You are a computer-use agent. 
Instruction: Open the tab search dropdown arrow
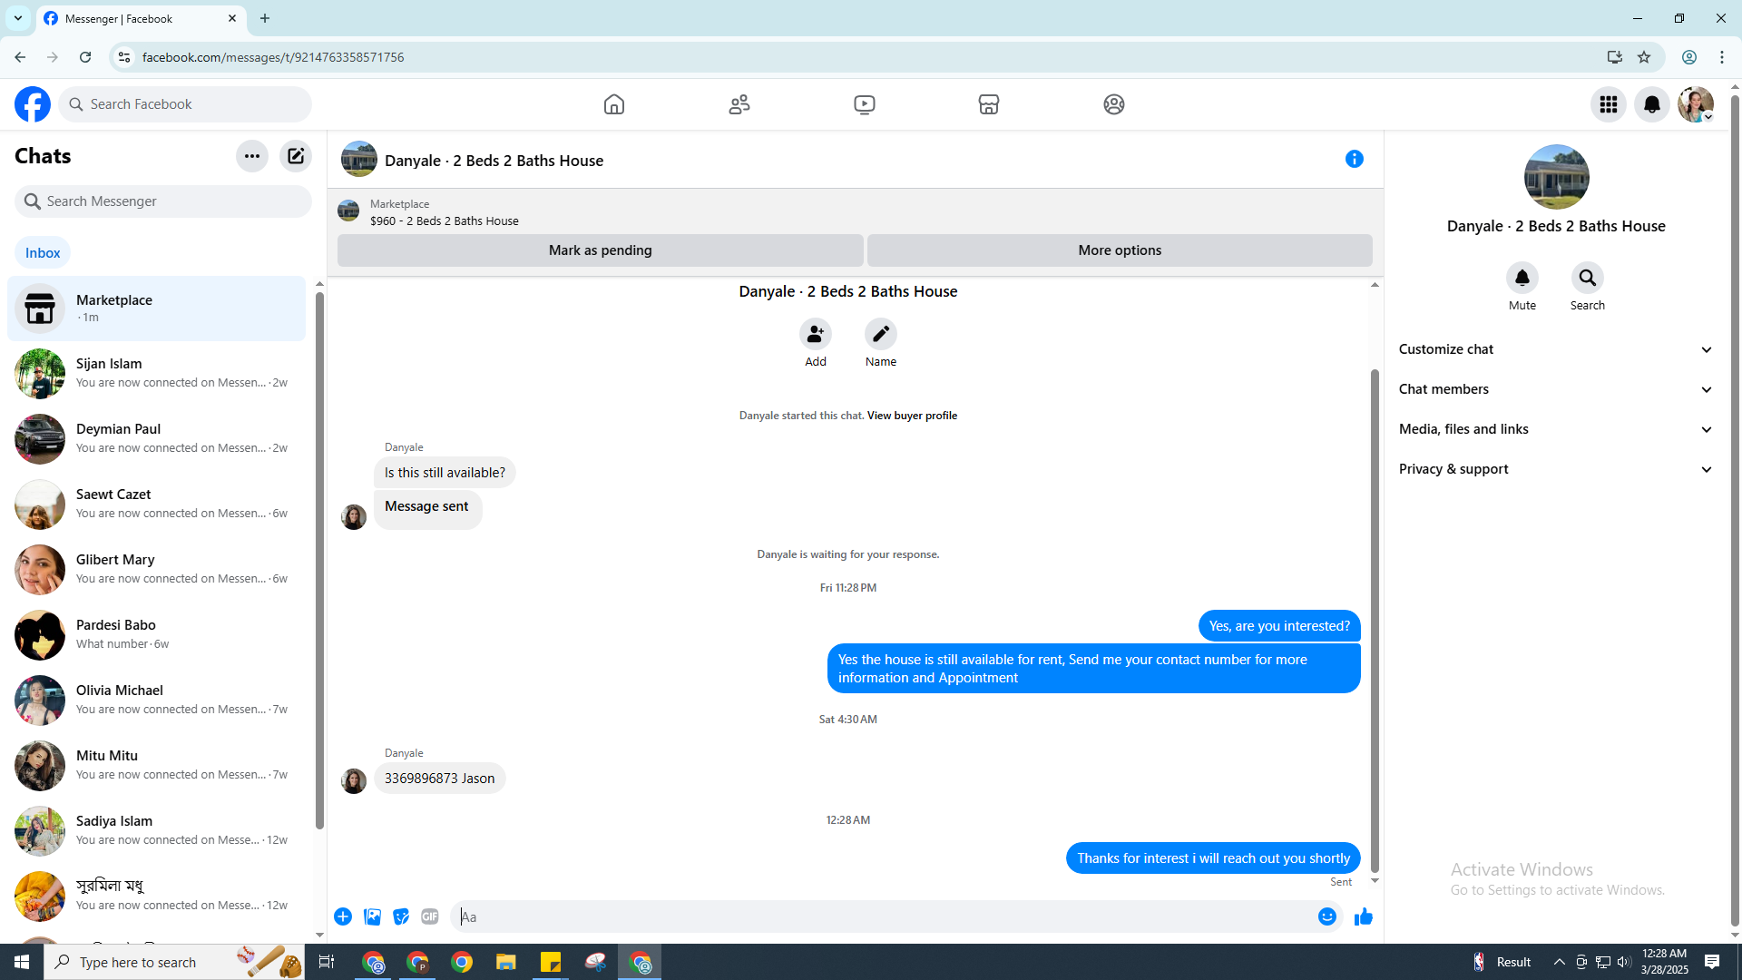tap(18, 18)
